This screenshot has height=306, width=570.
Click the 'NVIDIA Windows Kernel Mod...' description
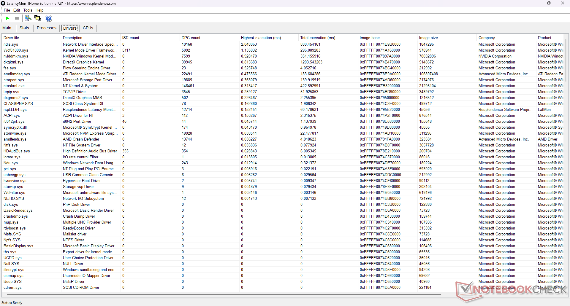tap(90, 56)
